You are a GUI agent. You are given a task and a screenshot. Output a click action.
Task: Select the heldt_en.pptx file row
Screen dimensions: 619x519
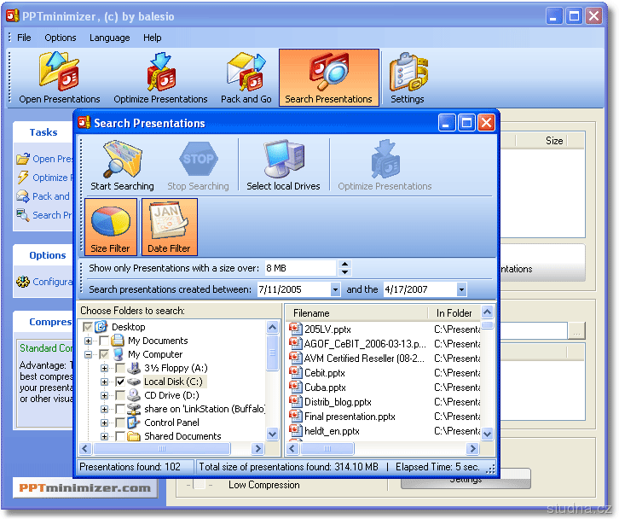385,431
